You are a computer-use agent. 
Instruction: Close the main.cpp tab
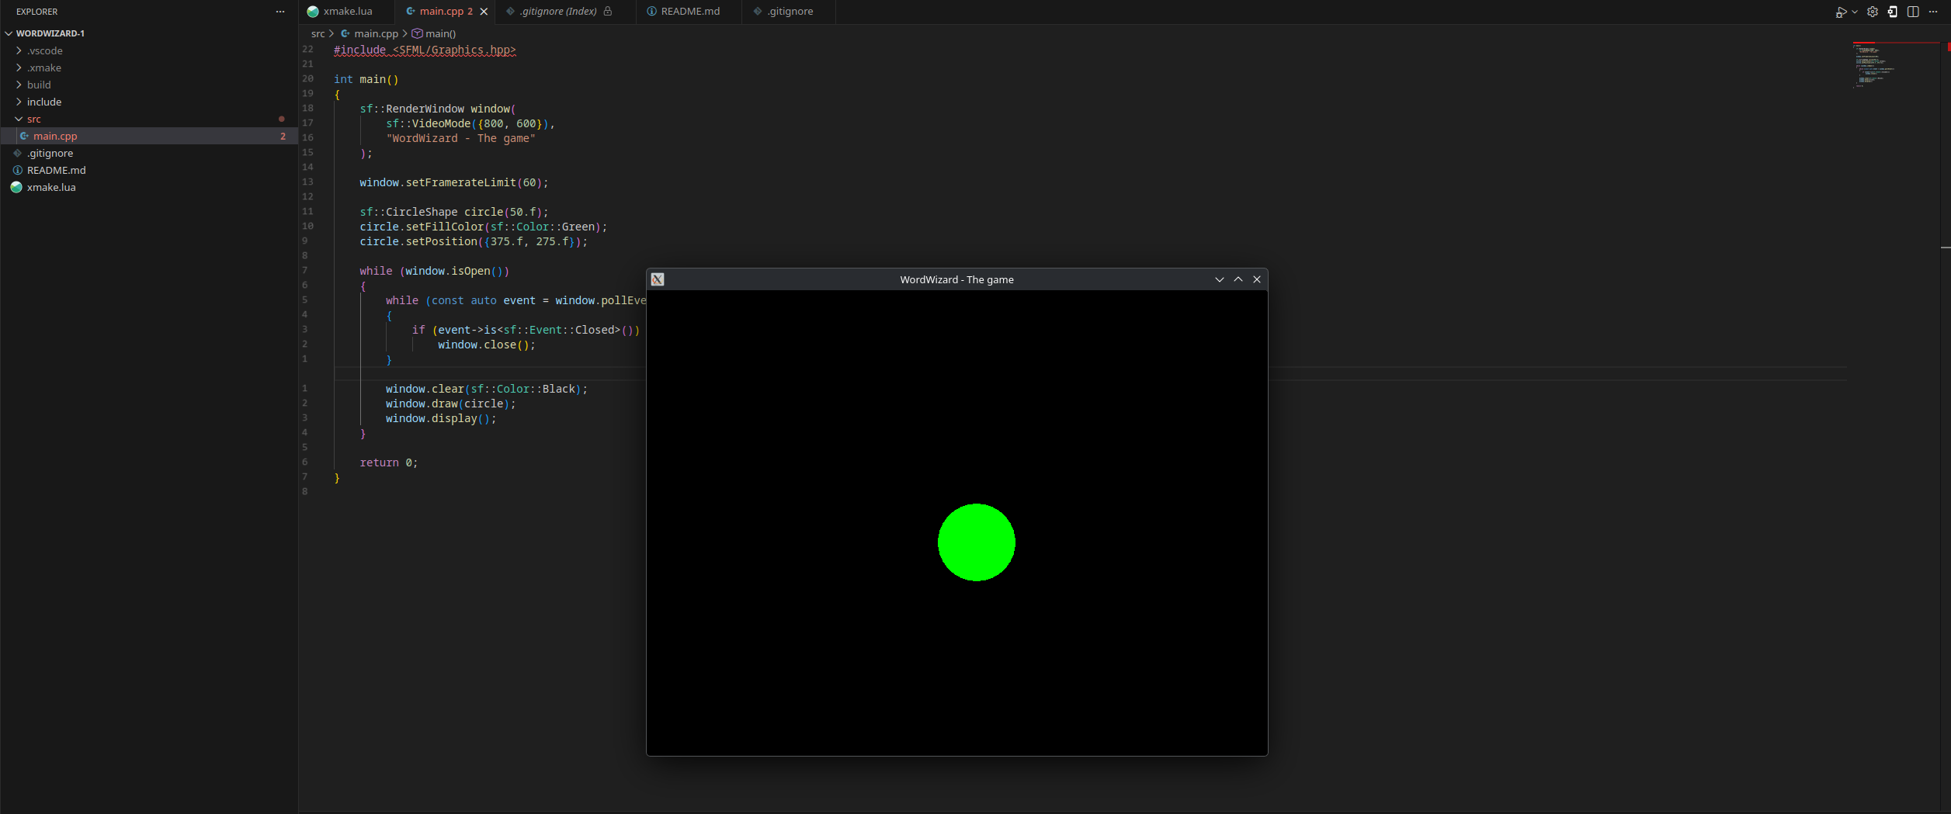coord(484,12)
